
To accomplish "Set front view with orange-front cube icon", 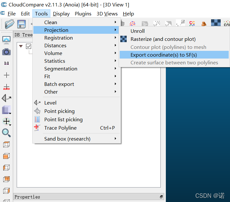I will click(x=6, y=156).
